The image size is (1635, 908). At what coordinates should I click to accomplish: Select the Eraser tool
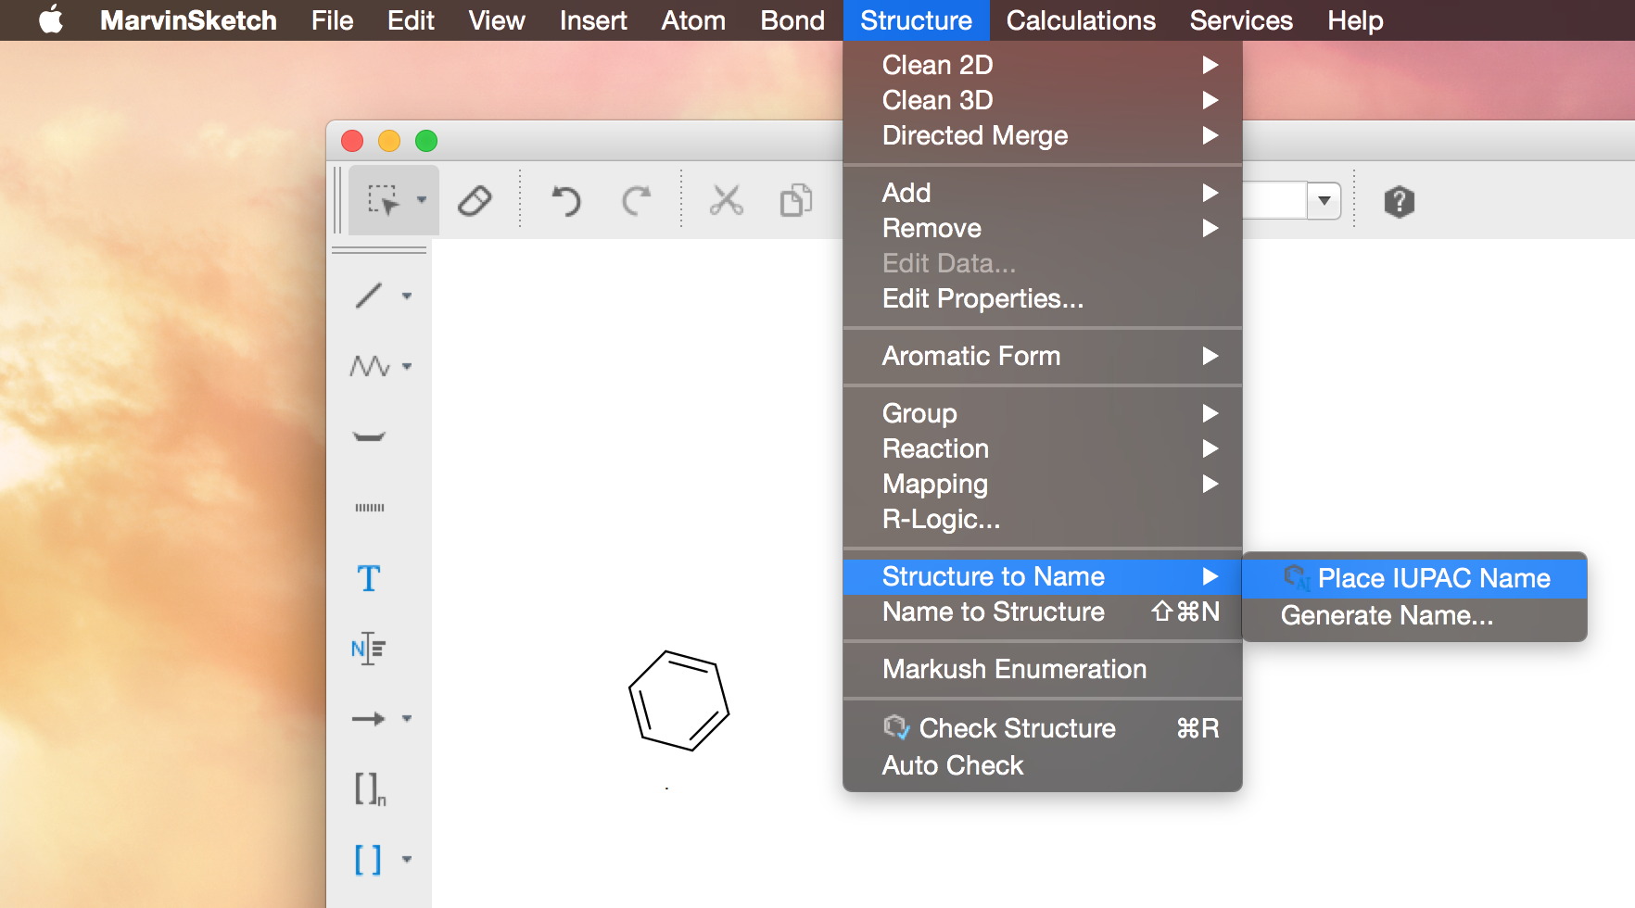coord(475,200)
